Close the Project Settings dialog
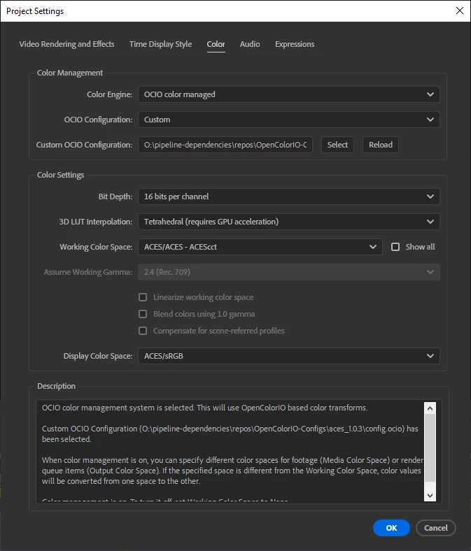This screenshot has width=471, height=551. (459, 10)
